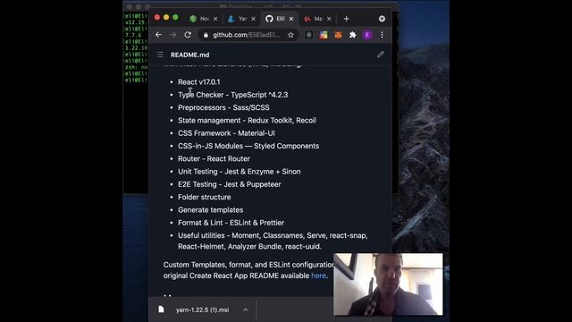
Task: Click 'Unit Testing - Jest & Enzyme + Sinon'
Action: 240,172
